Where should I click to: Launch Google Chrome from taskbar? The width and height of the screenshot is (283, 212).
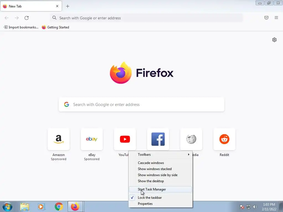[x=59, y=207]
